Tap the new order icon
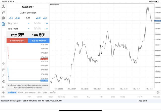Screen dimensions: 161x112 point(3,24)
